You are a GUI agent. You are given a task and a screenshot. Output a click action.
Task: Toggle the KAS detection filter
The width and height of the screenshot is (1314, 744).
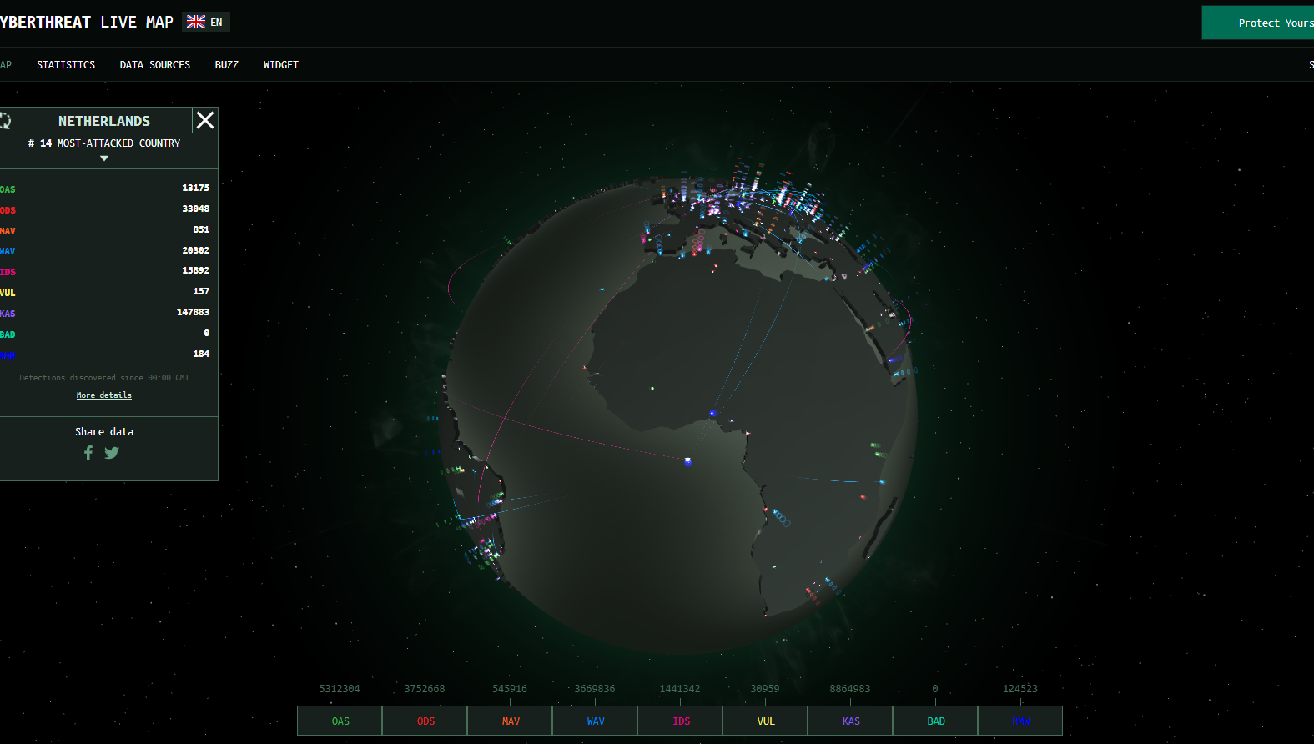coord(851,721)
